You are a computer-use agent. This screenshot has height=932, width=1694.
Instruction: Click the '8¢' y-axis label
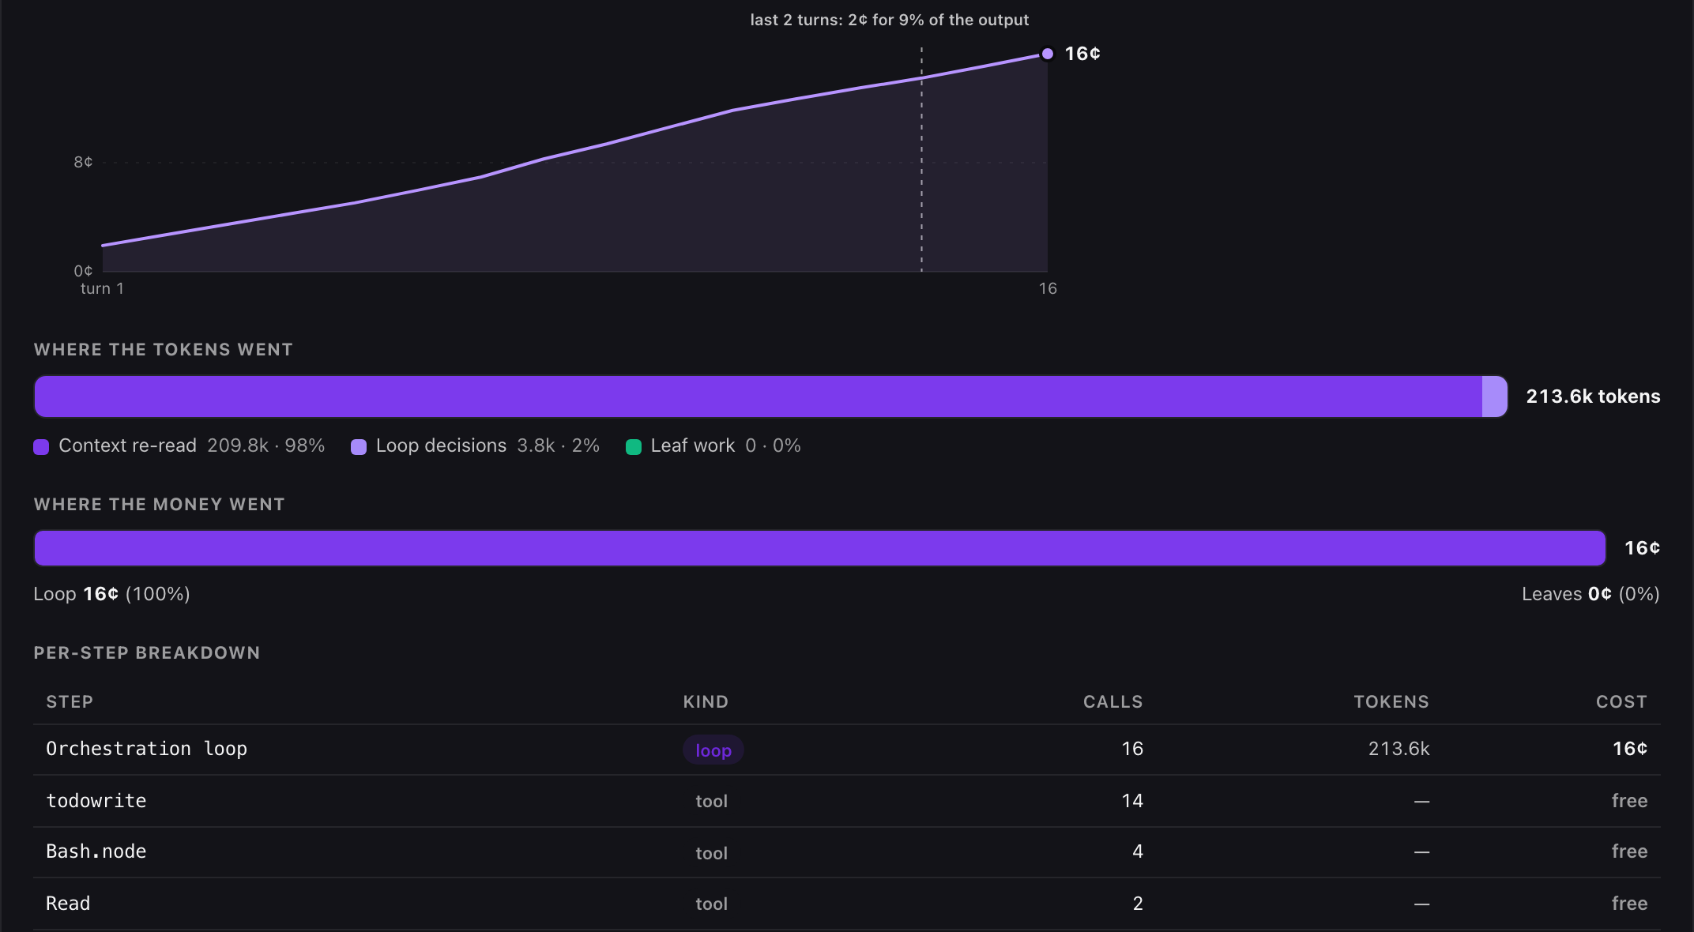83,162
